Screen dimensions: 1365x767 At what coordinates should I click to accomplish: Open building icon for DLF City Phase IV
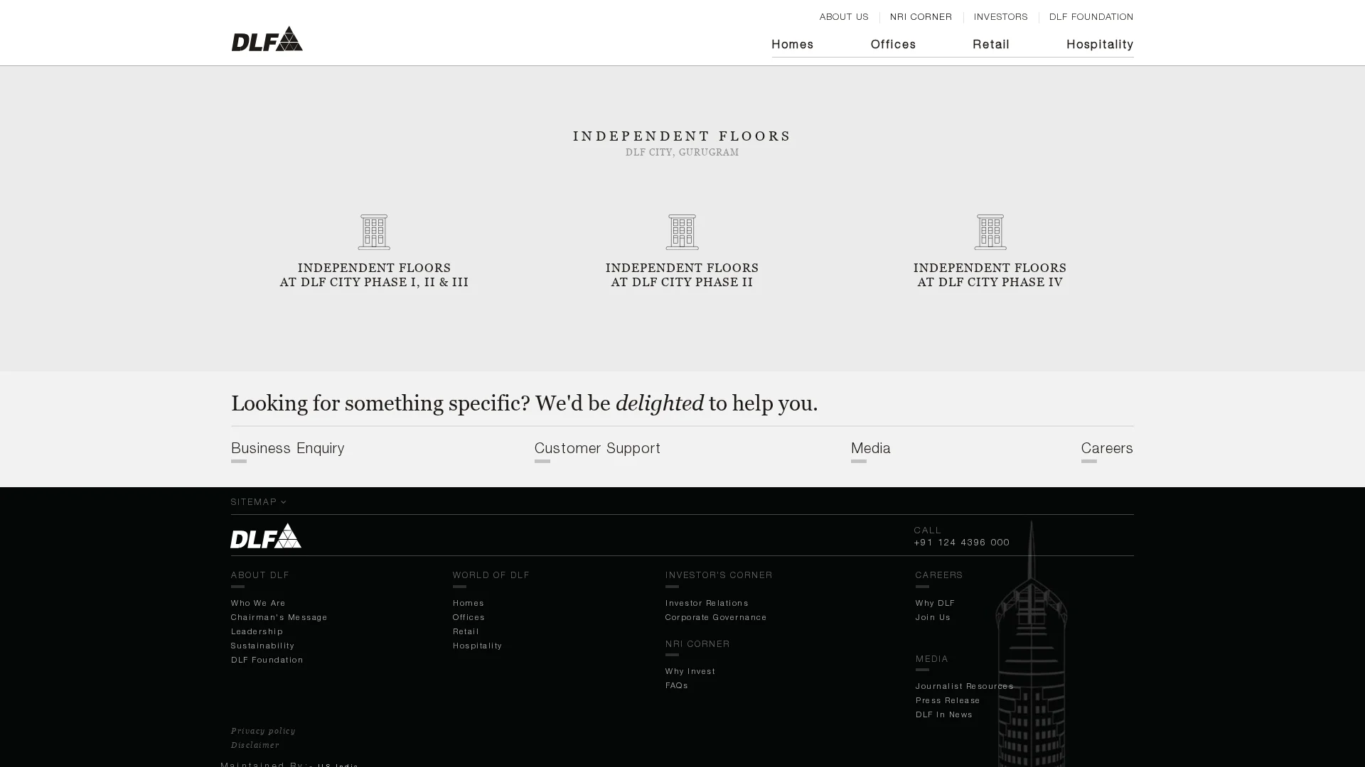click(990, 232)
